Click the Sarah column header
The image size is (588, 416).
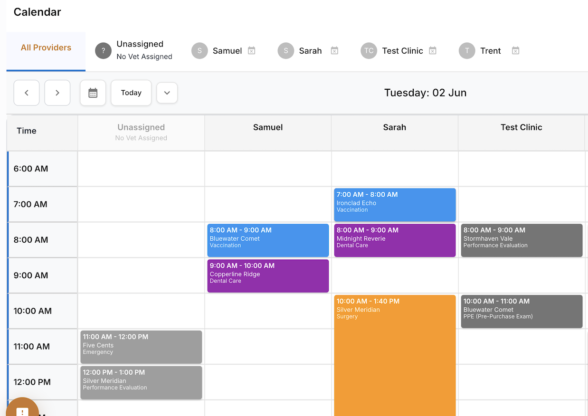(395, 132)
